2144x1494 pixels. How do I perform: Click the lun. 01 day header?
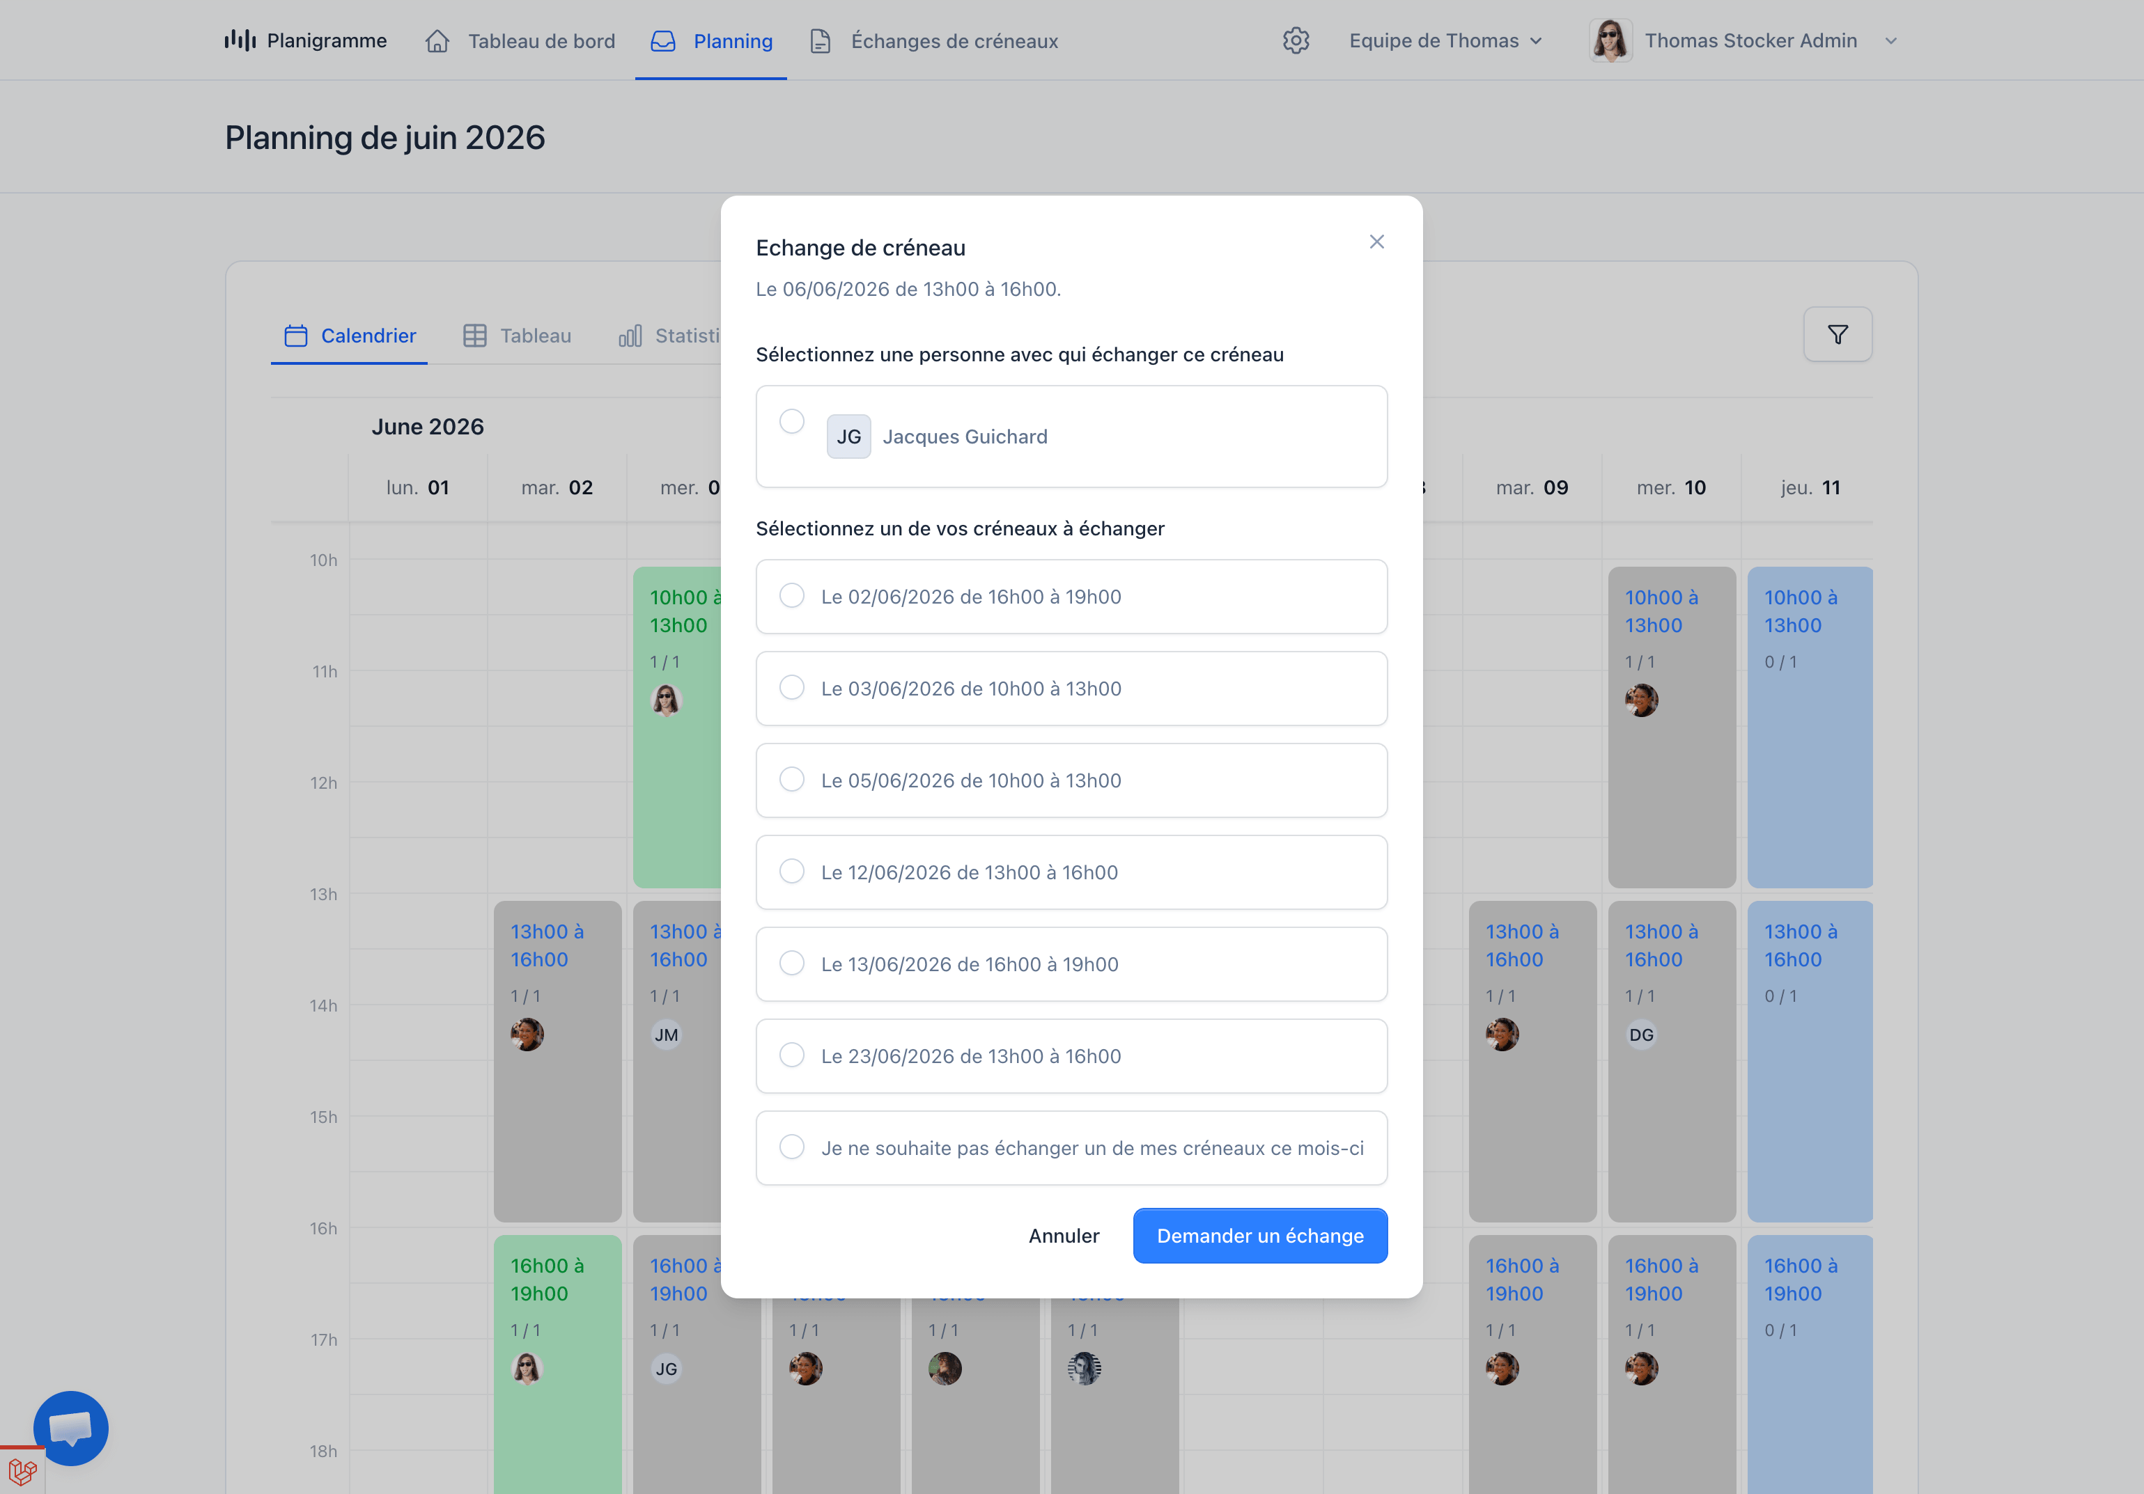tap(417, 487)
